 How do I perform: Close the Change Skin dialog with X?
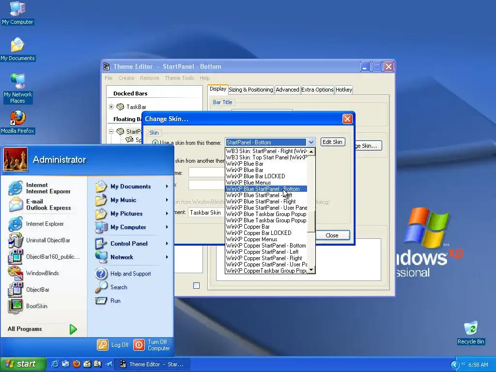pos(347,119)
